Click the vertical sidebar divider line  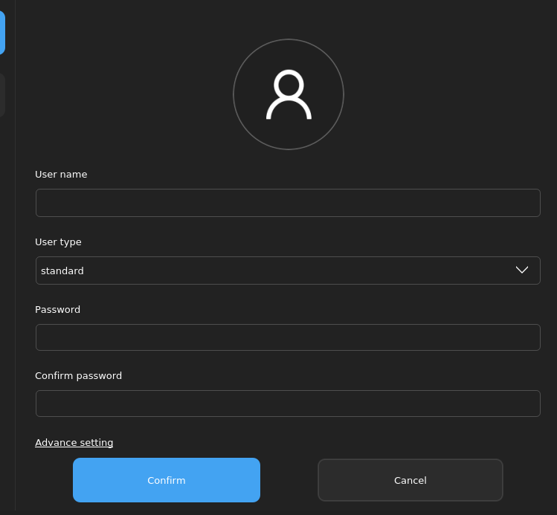pyautogui.click(x=16, y=297)
